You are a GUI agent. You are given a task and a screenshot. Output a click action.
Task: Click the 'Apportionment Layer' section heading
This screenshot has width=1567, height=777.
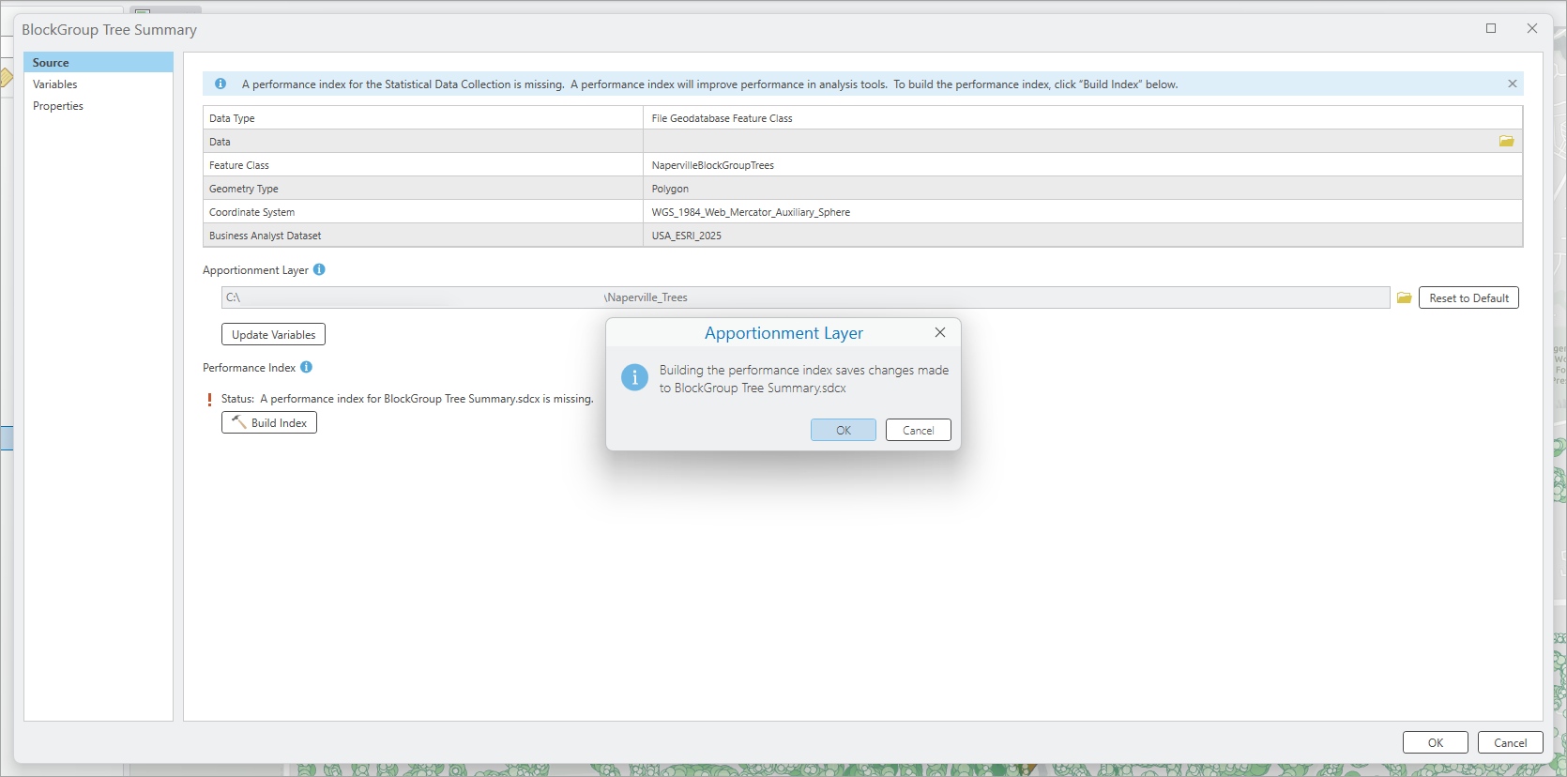coord(255,270)
